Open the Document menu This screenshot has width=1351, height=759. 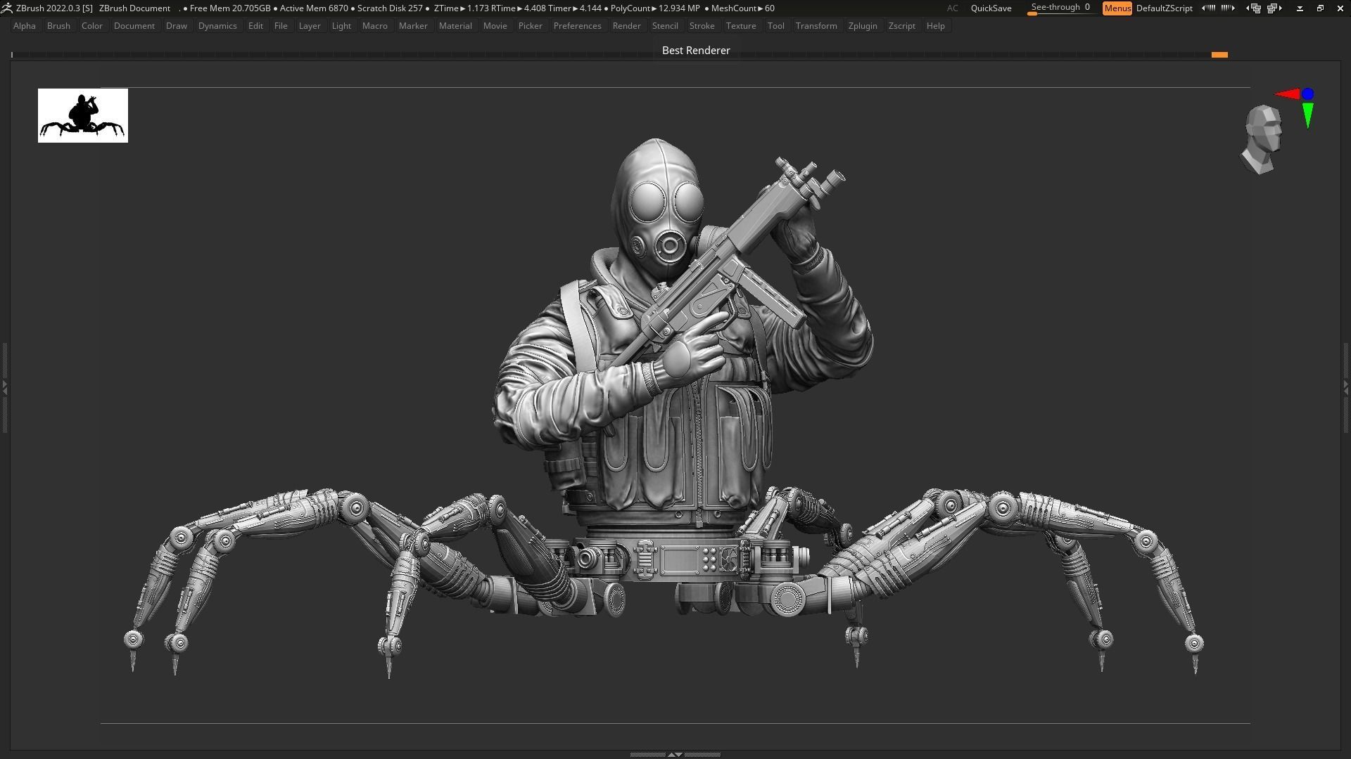pyautogui.click(x=134, y=26)
